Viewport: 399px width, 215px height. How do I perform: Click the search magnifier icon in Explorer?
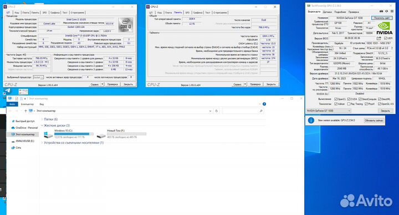pos(261,111)
